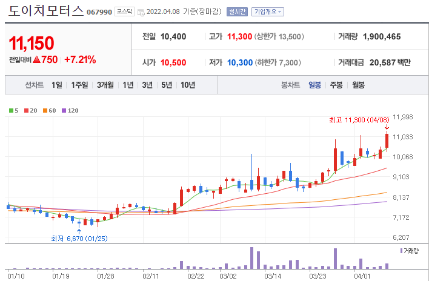The height and width of the screenshot is (281, 429).
Task: Click the 01/10 date axis label
Action: tap(16, 276)
